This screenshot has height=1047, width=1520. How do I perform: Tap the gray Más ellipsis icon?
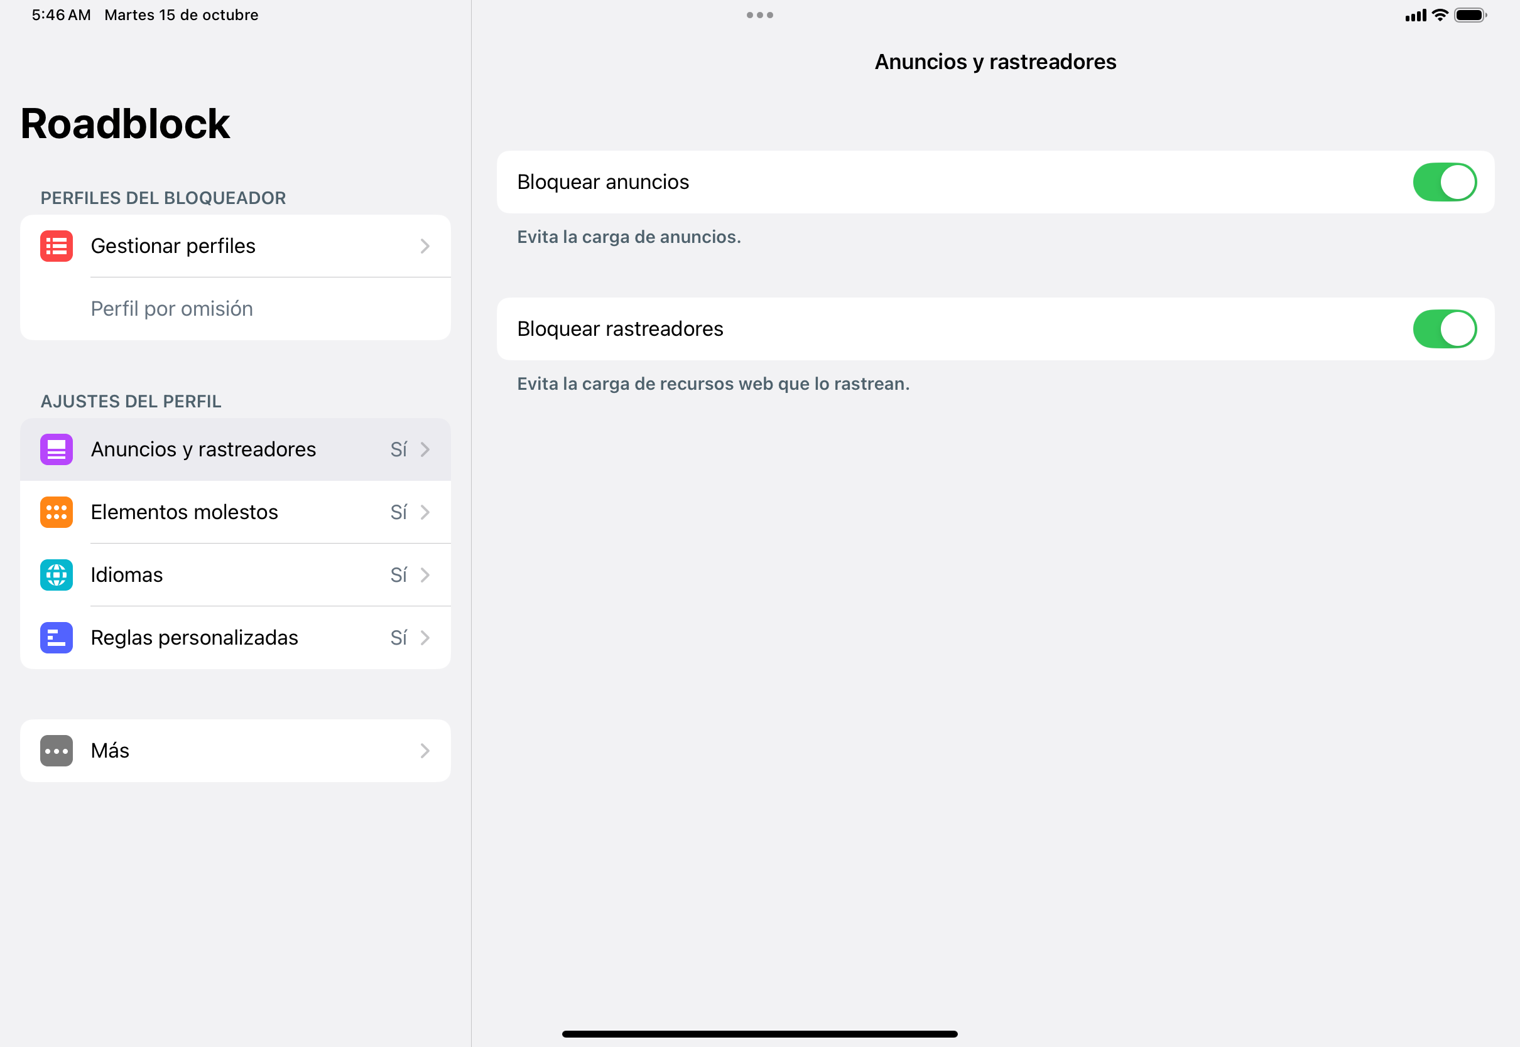[57, 751]
